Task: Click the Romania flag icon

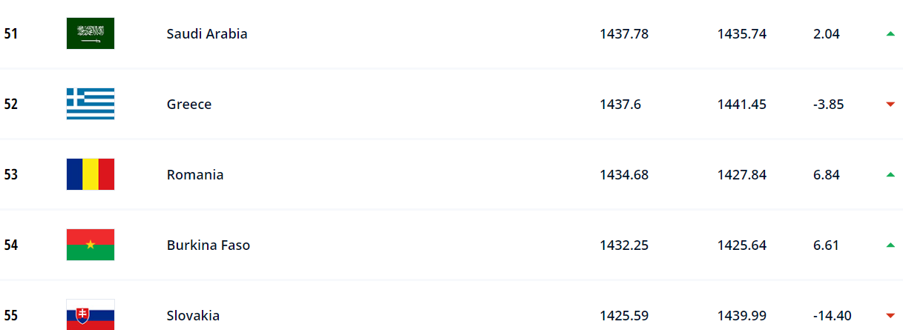Action: pyautogui.click(x=91, y=174)
